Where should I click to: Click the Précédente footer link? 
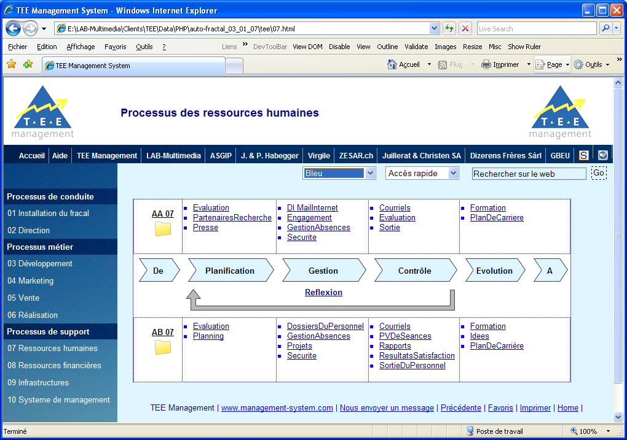click(460, 407)
